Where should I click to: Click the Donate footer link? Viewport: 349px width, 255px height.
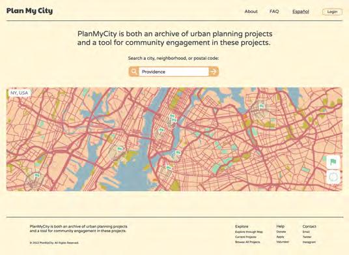[x=281, y=232]
